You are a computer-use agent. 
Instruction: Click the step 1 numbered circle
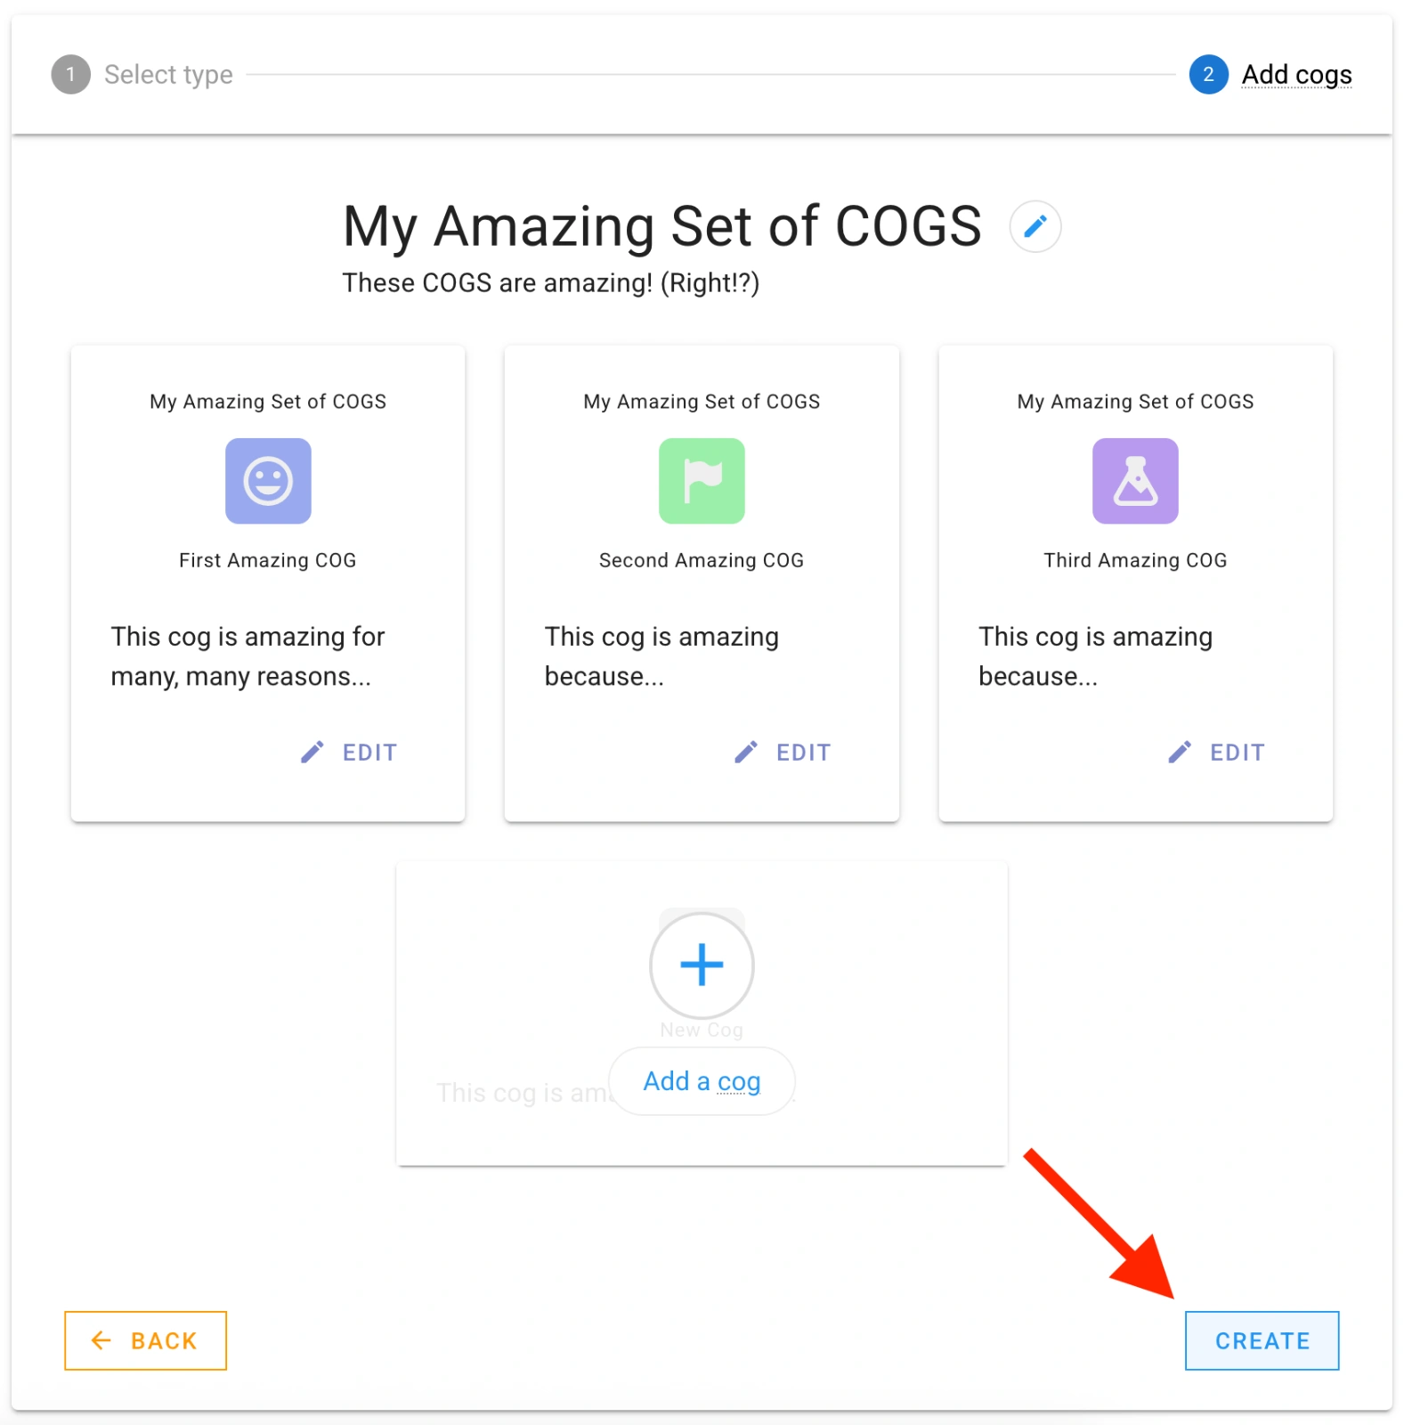point(70,75)
